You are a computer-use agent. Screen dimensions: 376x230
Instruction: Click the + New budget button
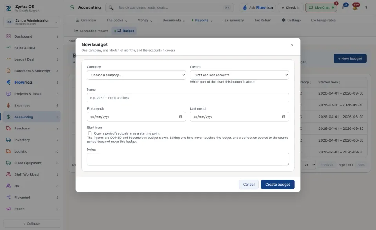350,58
